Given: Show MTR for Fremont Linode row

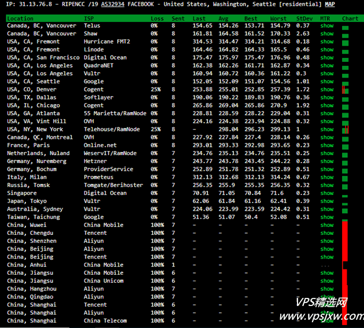Looking at the screenshot, I should click(327, 50).
